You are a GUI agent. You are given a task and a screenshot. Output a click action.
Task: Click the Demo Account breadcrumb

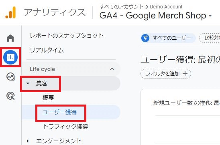coord(166,6)
